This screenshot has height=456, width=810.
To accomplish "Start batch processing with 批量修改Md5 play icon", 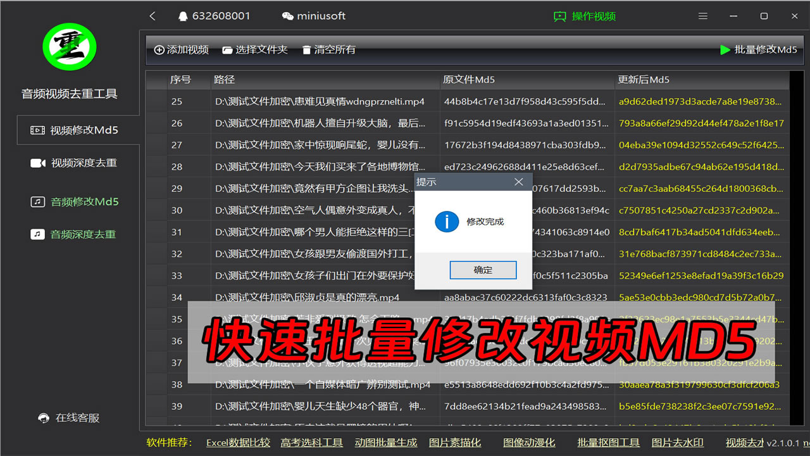I will (725, 49).
